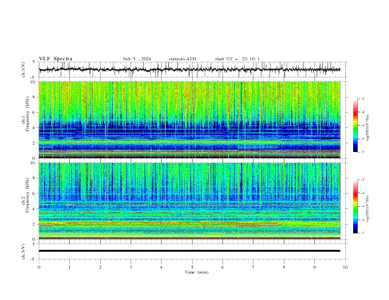Image resolution: width=389 pixels, height=300 pixels.
Task: Click the time axis tick label 1
Action: tap(69, 267)
